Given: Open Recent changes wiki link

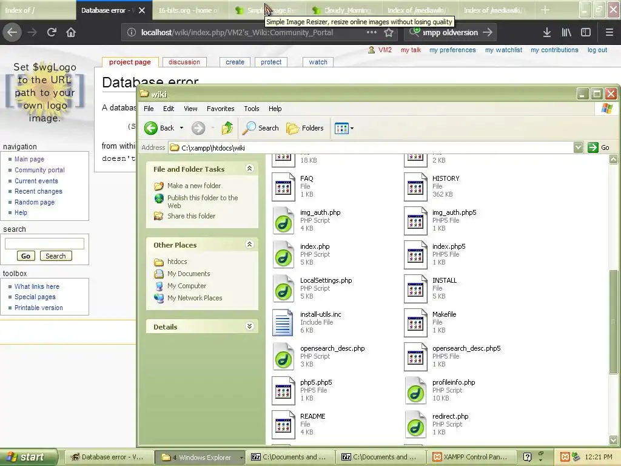Looking at the screenshot, I should [x=38, y=191].
